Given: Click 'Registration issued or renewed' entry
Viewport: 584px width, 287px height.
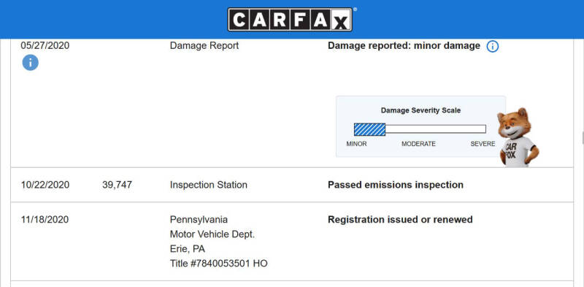Looking at the screenshot, I should coord(400,220).
